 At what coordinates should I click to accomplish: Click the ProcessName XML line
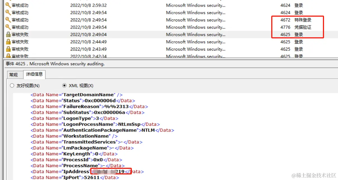pyautogui.click(x=78, y=166)
